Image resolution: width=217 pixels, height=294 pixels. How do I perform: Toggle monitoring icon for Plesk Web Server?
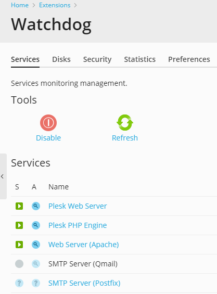pyautogui.click(x=36, y=206)
